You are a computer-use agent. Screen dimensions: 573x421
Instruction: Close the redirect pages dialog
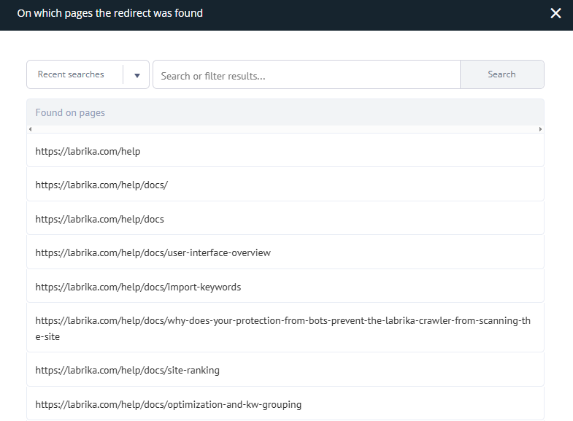click(x=555, y=13)
